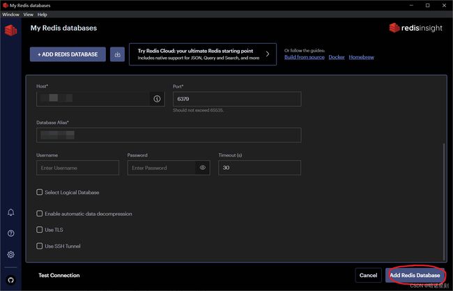453x291 pixels.
Task: Check the Use TLS option
Action: click(40, 230)
